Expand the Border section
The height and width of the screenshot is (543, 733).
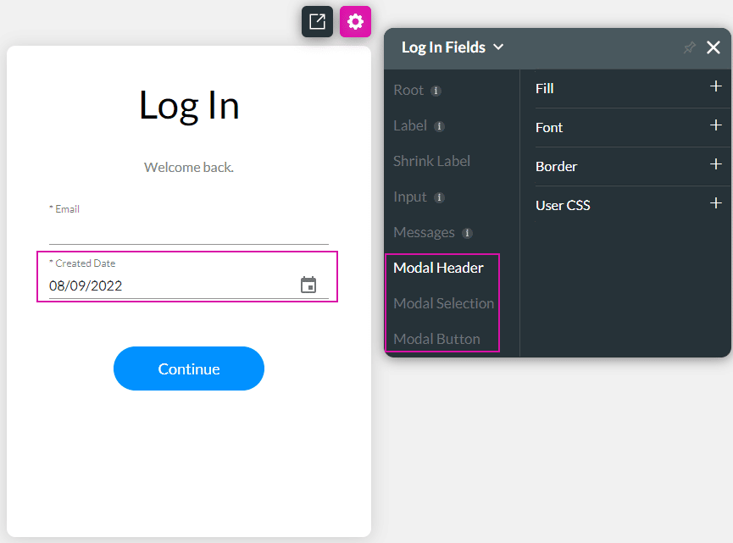point(715,165)
